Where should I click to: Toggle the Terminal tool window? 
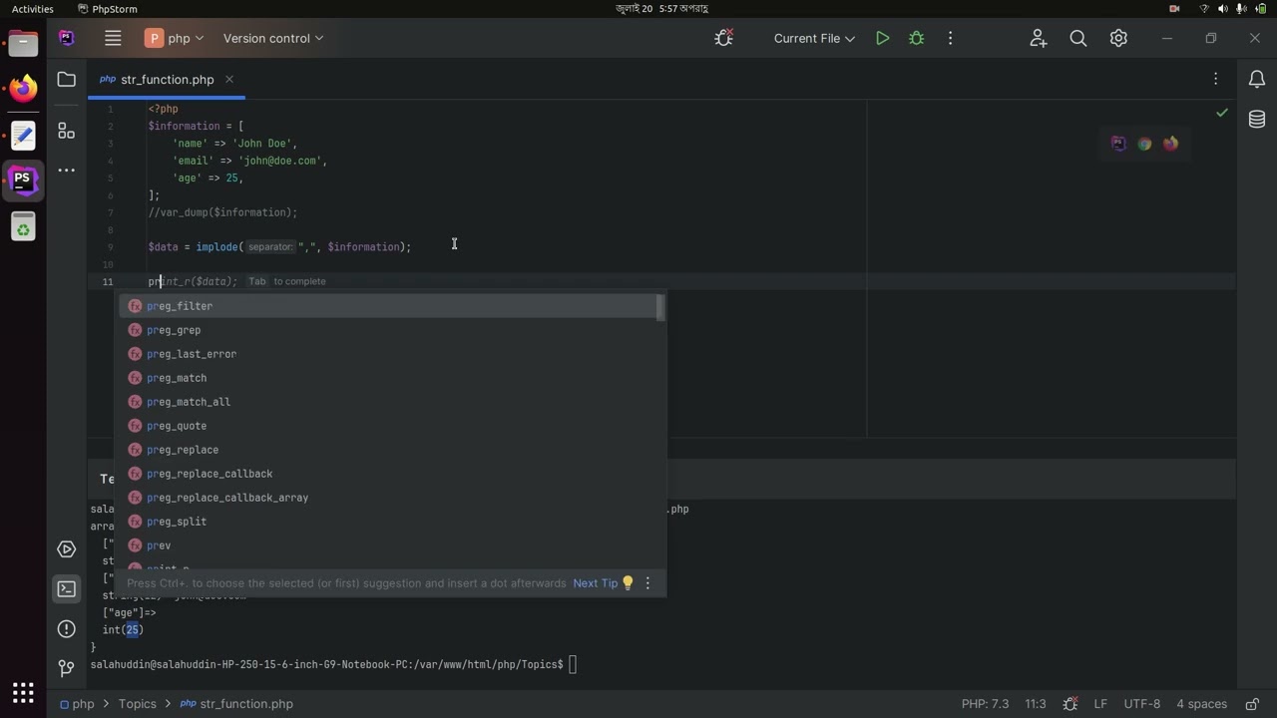click(67, 589)
